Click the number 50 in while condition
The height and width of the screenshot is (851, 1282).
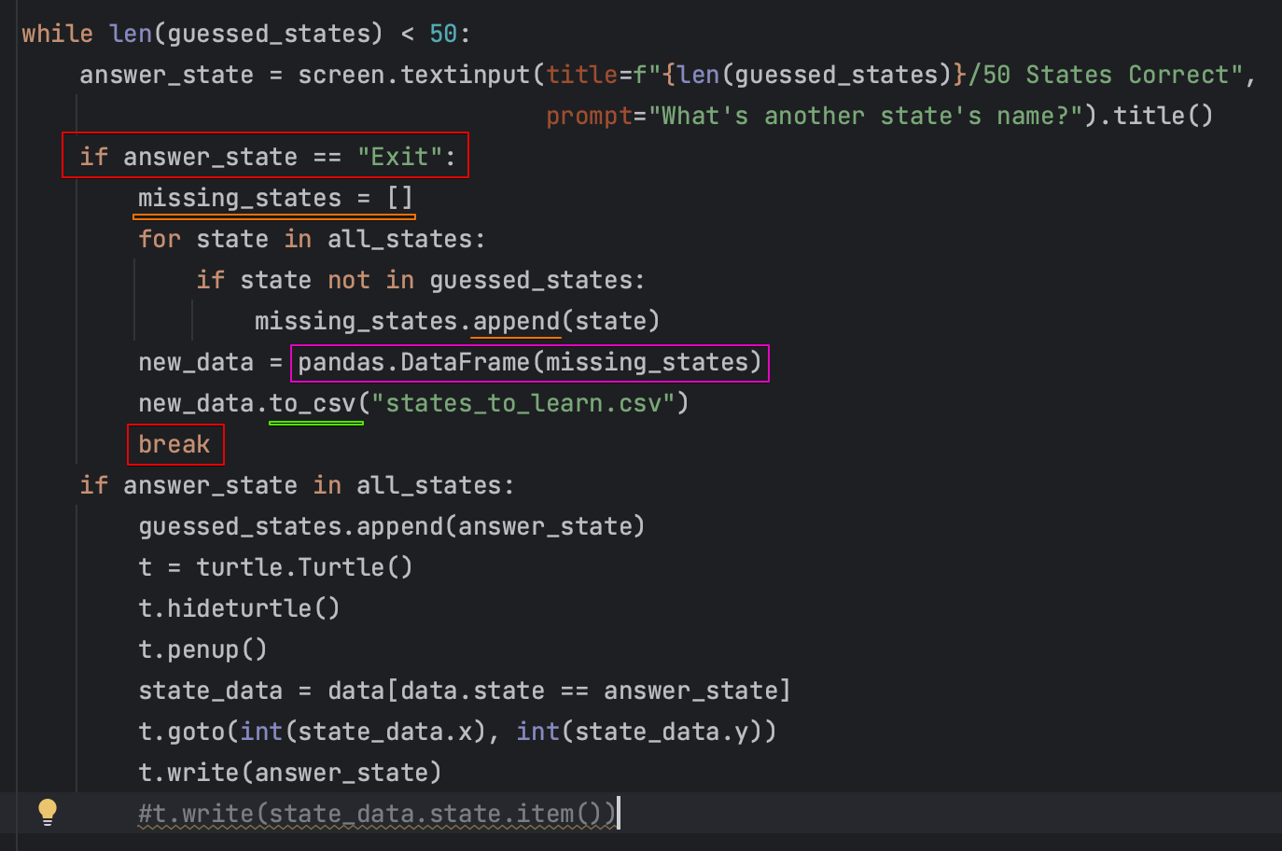tap(443, 35)
